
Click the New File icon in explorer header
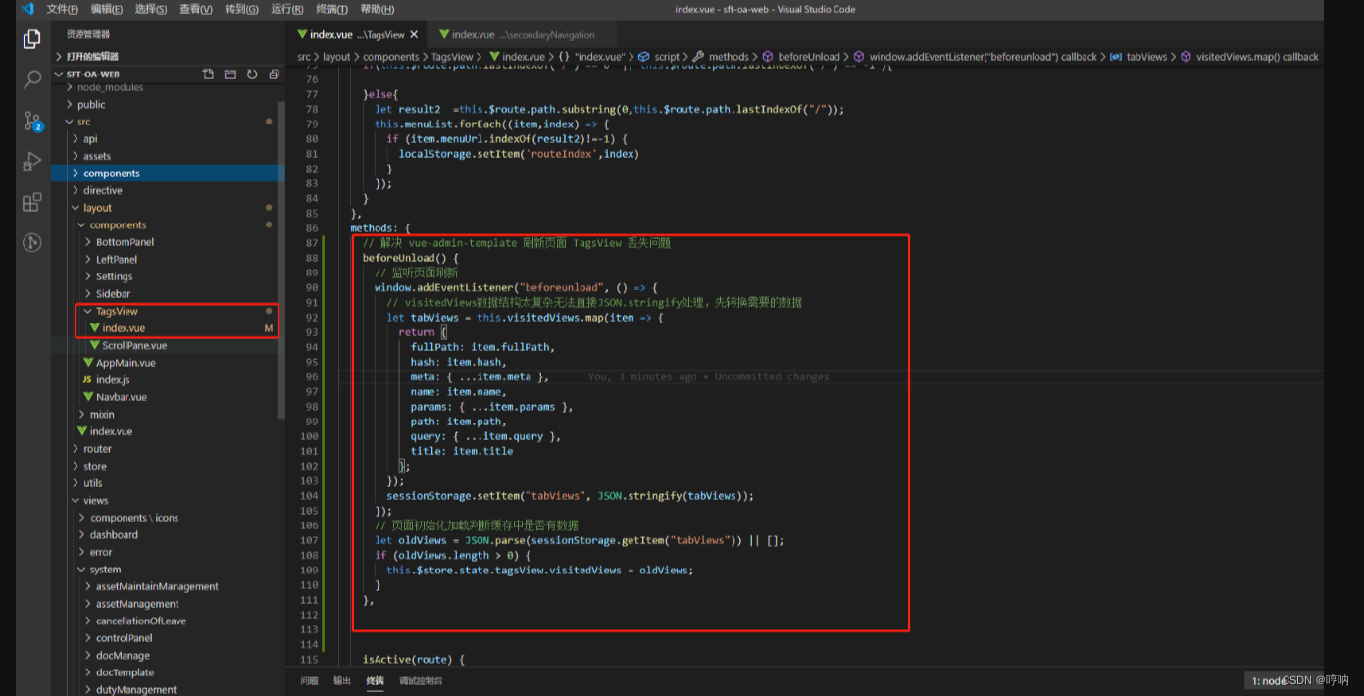[208, 75]
